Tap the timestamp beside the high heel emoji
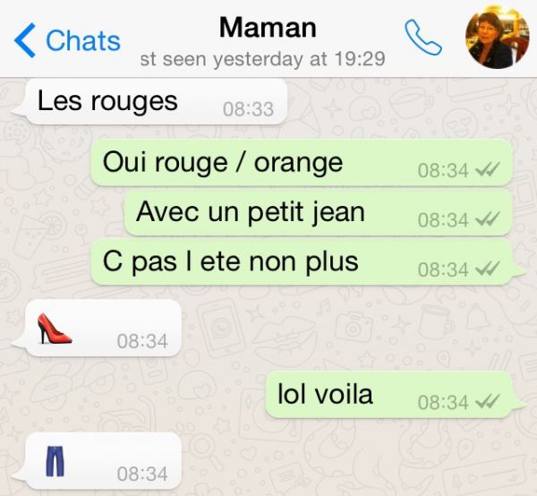537x496 pixels. tap(142, 341)
